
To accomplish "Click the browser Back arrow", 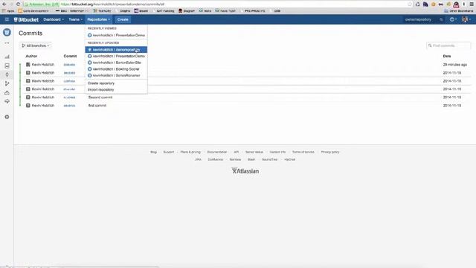I will [x=4, y=4].
